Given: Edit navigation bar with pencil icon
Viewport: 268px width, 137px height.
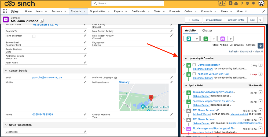Looking at the screenshot, I should 264,12.
